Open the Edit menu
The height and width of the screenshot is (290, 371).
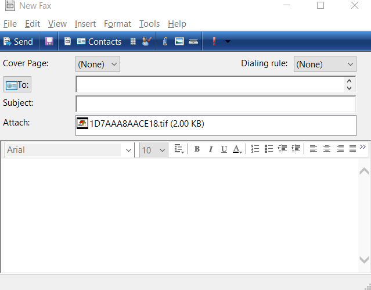(33, 24)
